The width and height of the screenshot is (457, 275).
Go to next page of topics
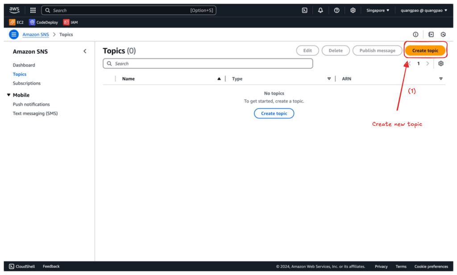coord(428,63)
